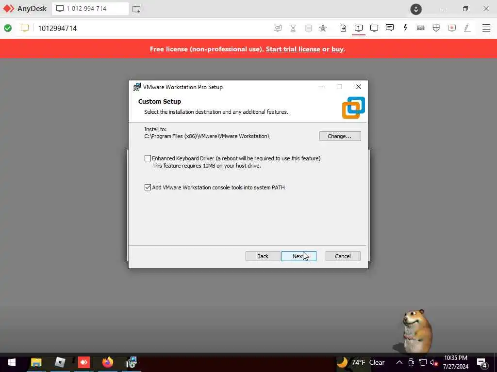
Task: Click the Back button in setup
Action: point(263,256)
